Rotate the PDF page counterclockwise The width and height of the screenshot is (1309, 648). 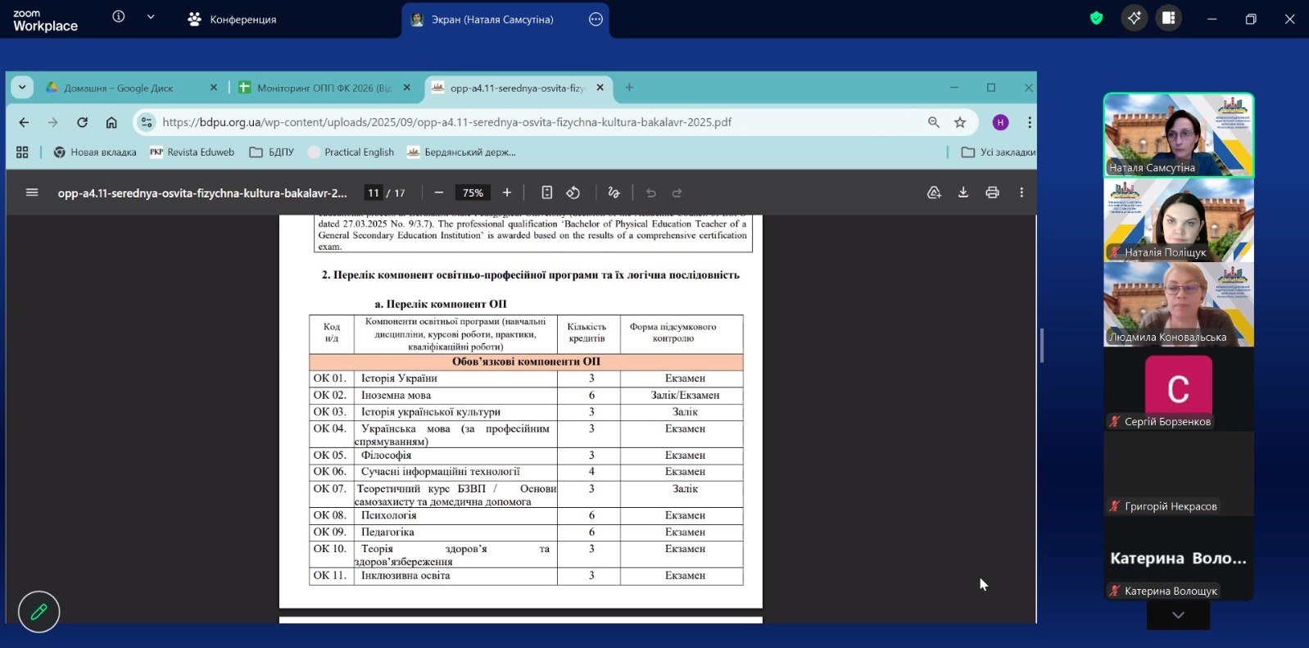tap(573, 193)
